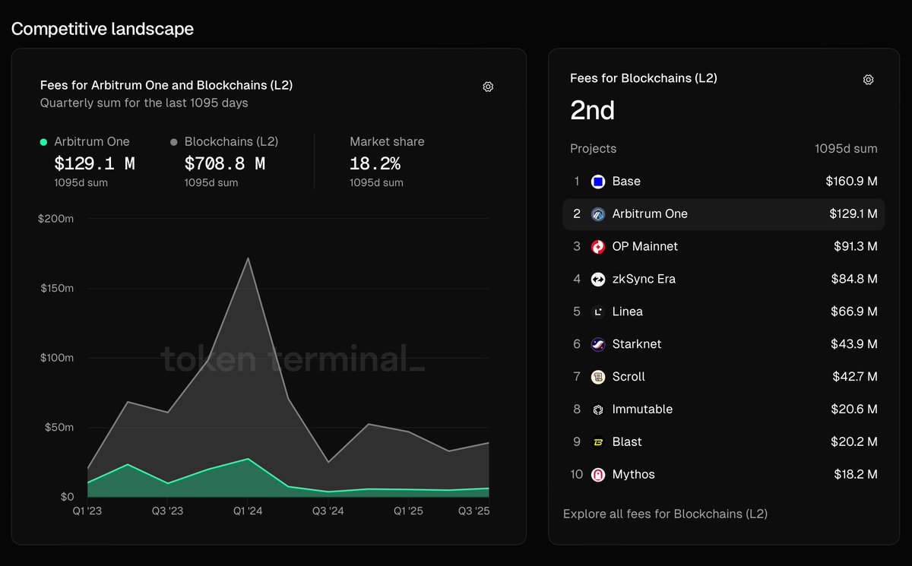912x566 pixels.
Task: Click the Mythos logo icon
Action: pyautogui.click(x=597, y=475)
